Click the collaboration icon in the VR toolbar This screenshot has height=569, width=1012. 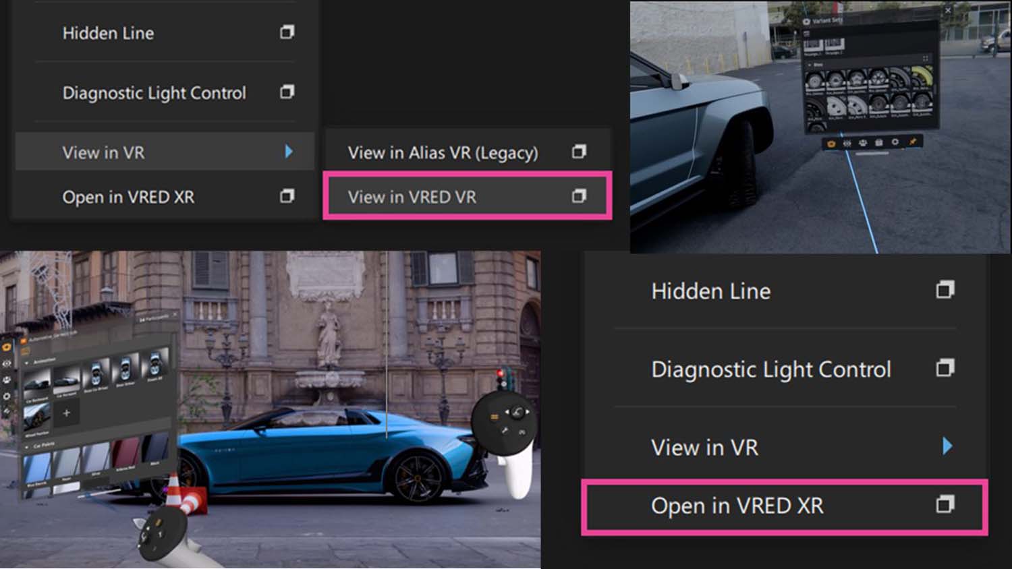click(864, 144)
